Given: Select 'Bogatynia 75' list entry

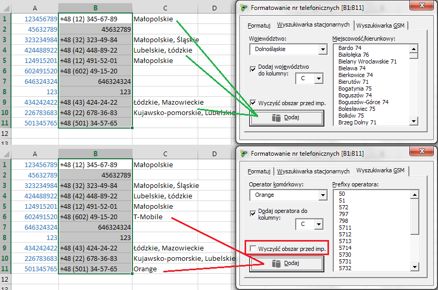Looking at the screenshot, I should (x=355, y=89).
